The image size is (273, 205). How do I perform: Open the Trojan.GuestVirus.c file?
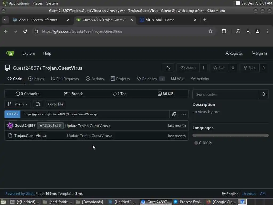[31, 136]
